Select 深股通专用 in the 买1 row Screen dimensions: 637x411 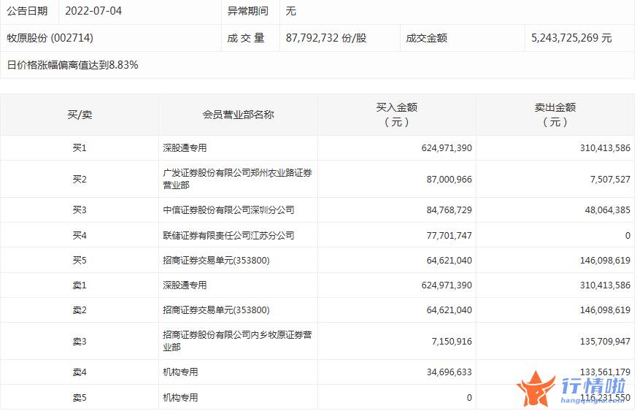point(185,148)
